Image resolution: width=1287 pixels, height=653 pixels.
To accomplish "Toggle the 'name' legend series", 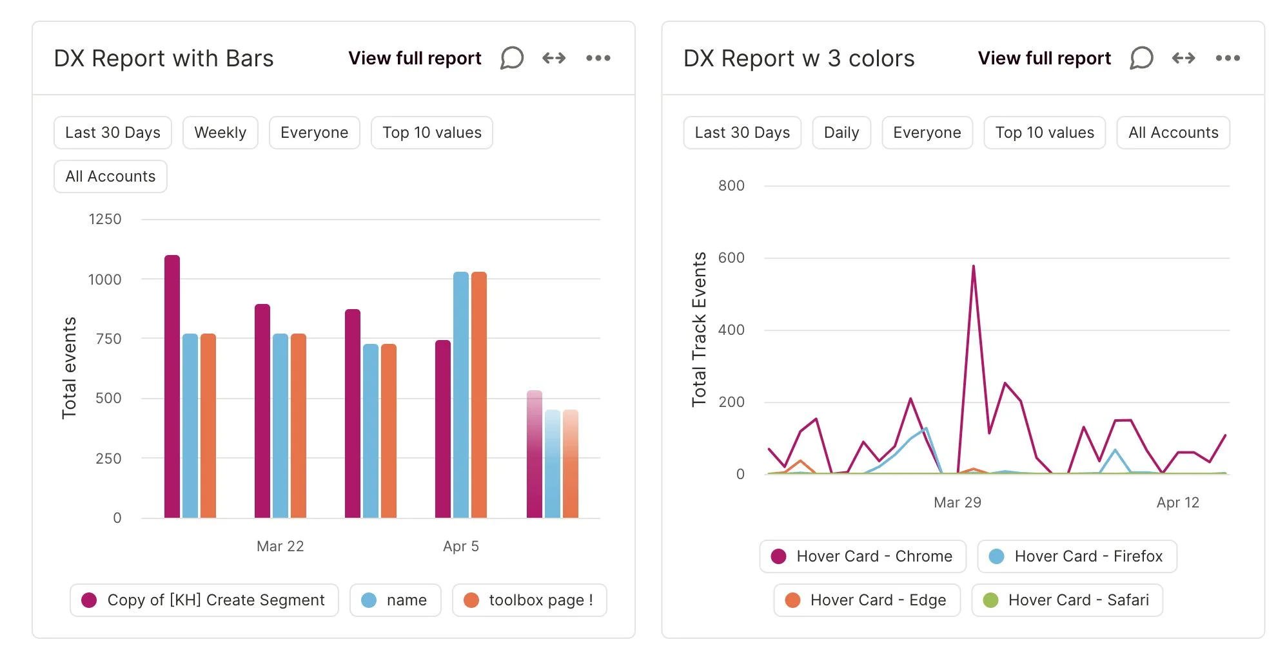I will click(x=395, y=600).
